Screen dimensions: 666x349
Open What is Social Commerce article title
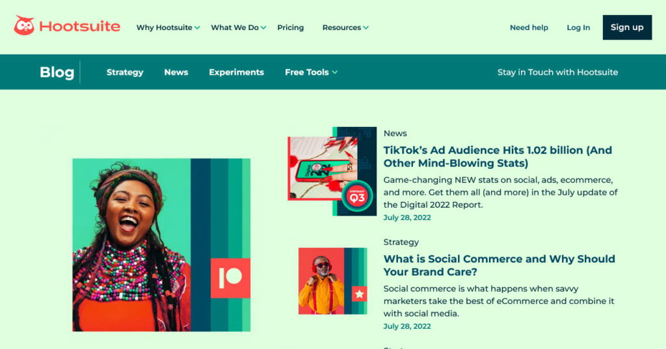point(499,265)
